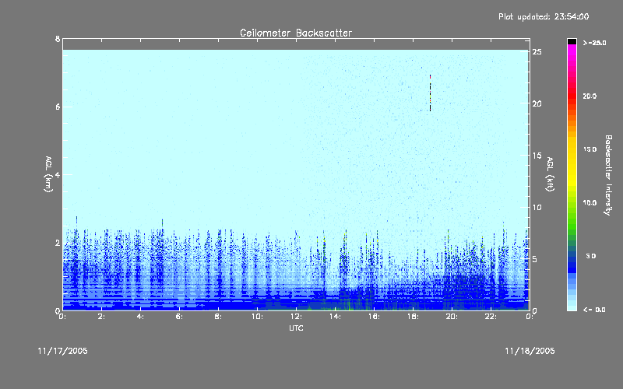The height and width of the screenshot is (389, 623).
Task: Click the AGL (kft) axis label
Action: 550,174
